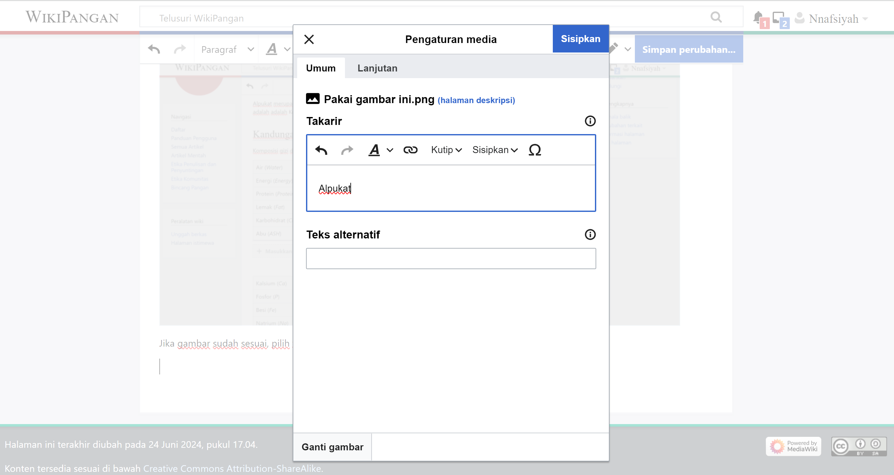
Task: Open the notices tray icon with badge 2
Action: [778, 17]
